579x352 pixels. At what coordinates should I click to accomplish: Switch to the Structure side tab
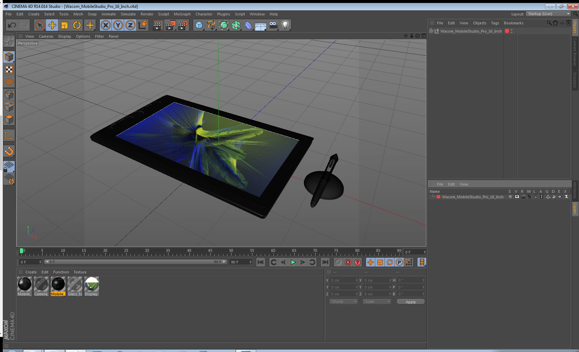[x=575, y=80]
